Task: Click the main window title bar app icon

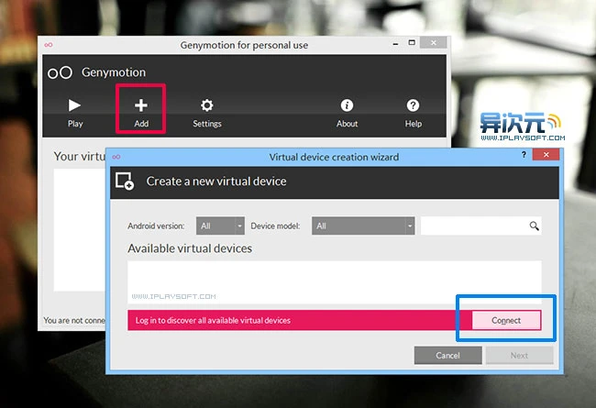Action: (49, 45)
